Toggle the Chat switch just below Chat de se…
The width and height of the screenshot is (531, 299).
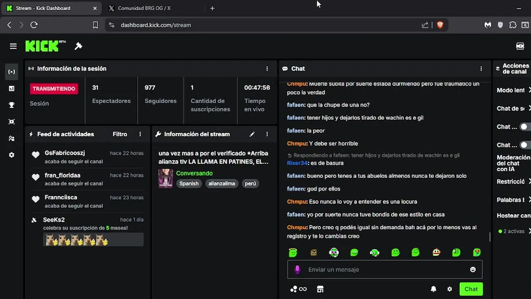525,127
